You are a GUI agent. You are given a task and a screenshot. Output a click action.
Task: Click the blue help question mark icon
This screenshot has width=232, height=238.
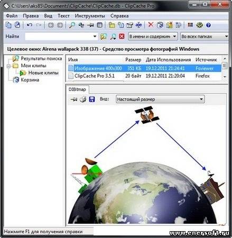(x=208, y=25)
